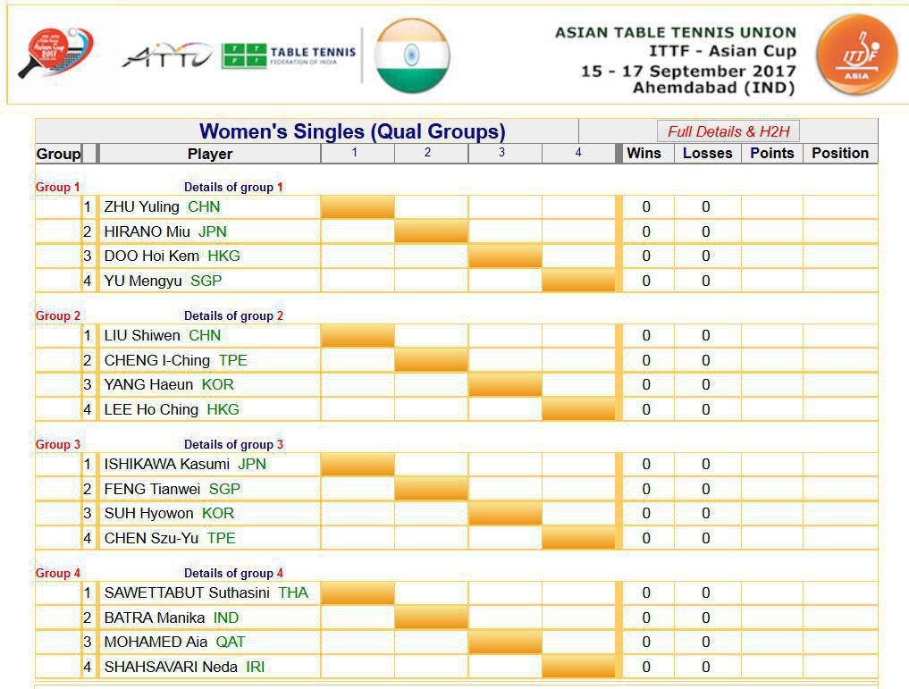Click the Wins column header
This screenshot has width=909, height=689.
[x=644, y=153]
